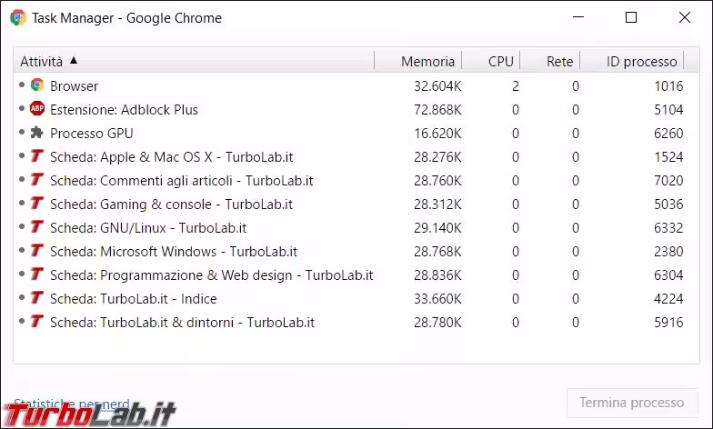Screen dimensions: 713x429
Task: Maximize the Task Manager window
Action: pyautogui.click(x=631, y=17)
